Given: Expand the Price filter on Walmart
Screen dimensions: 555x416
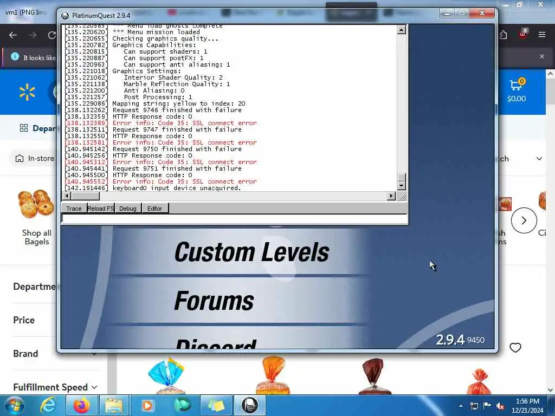Looking at the screenshot, I should point(24,320).
